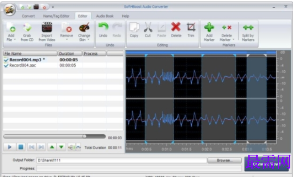Click the Split by Markers icon
The height and width of the screenshot is (177, 300).
coord(248,28)
